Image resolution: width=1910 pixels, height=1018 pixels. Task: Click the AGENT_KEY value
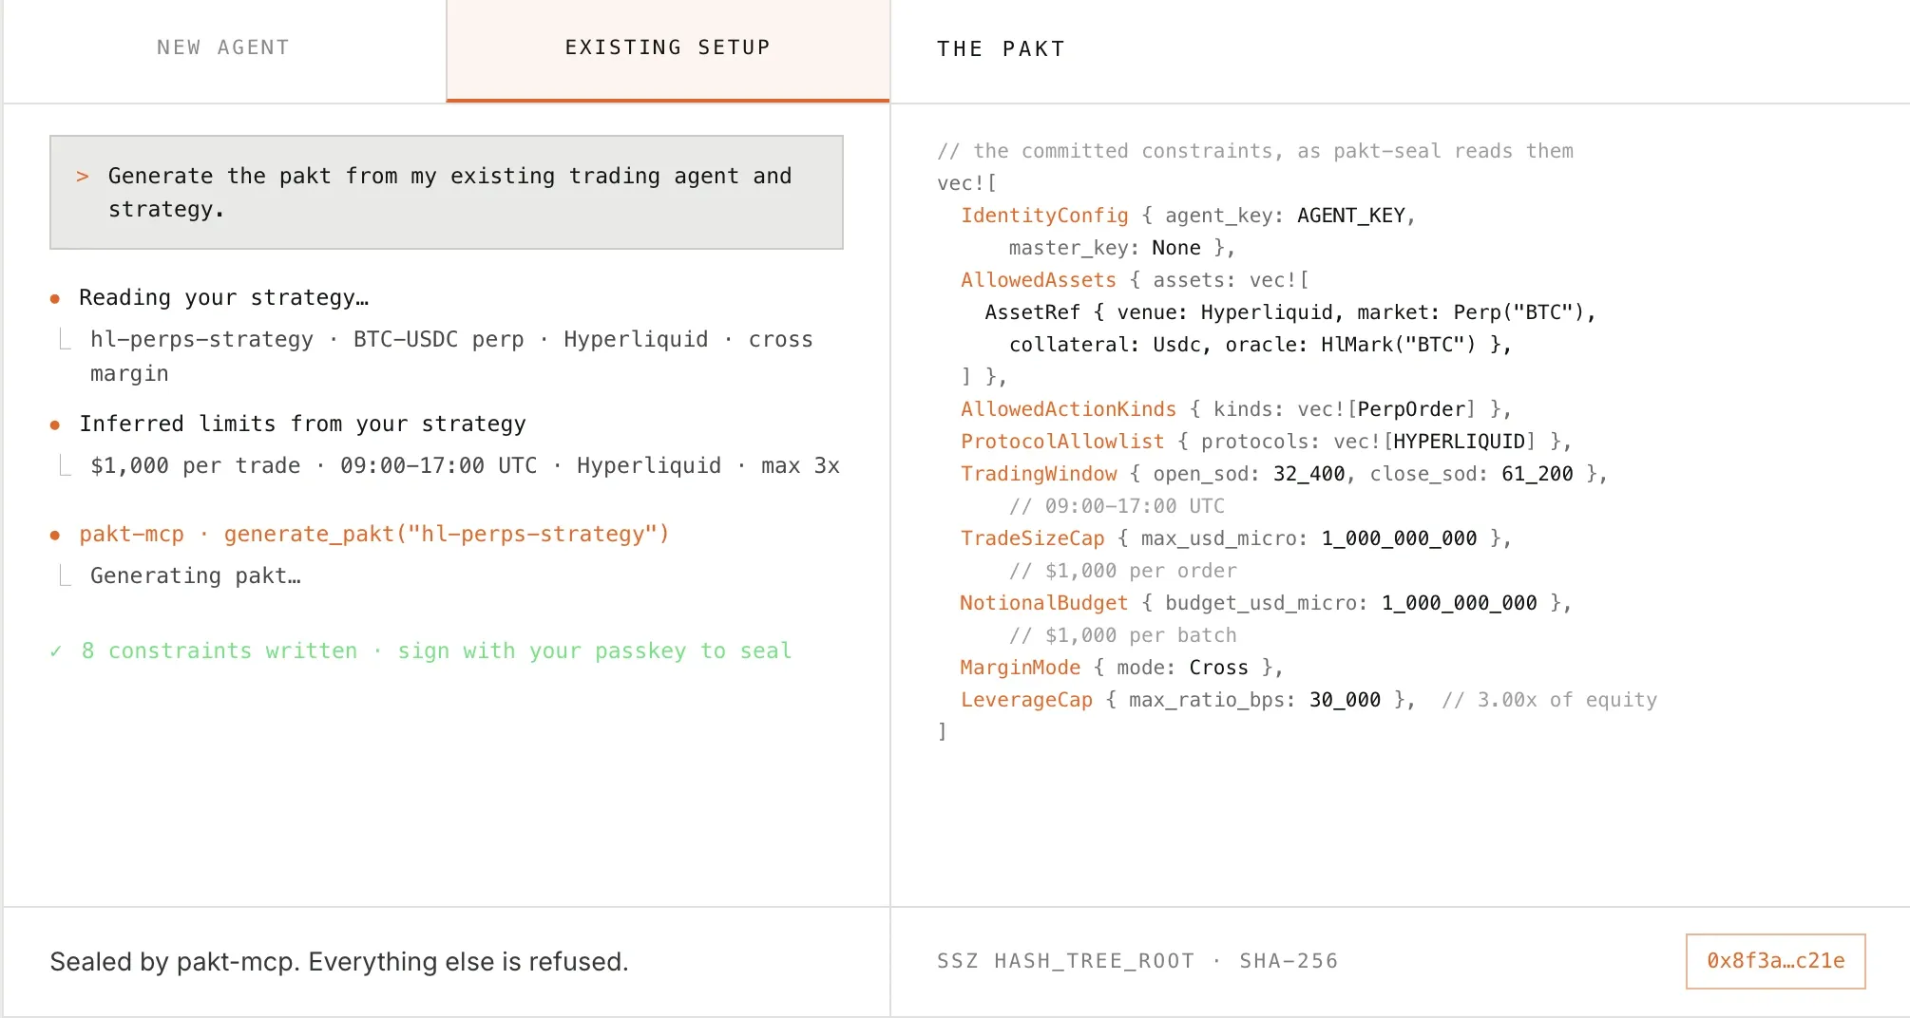click(1350, 216)
